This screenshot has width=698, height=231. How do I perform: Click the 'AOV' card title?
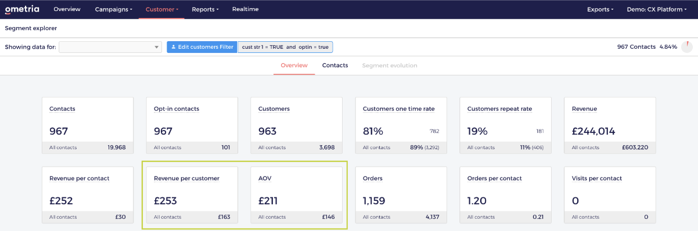[x=265, y=178]
